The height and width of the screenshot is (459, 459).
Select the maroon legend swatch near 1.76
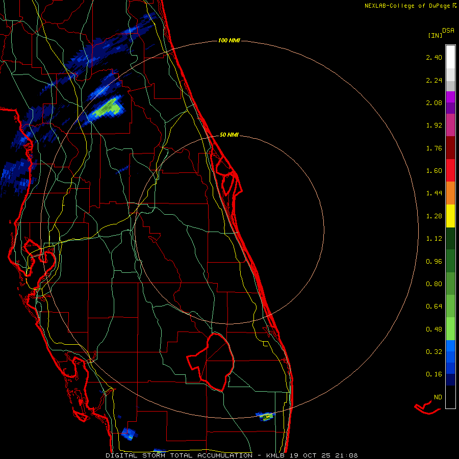coord(450,148)
